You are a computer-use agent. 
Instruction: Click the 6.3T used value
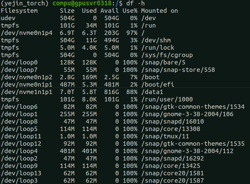pyautogui.click(x=89, y=33)
